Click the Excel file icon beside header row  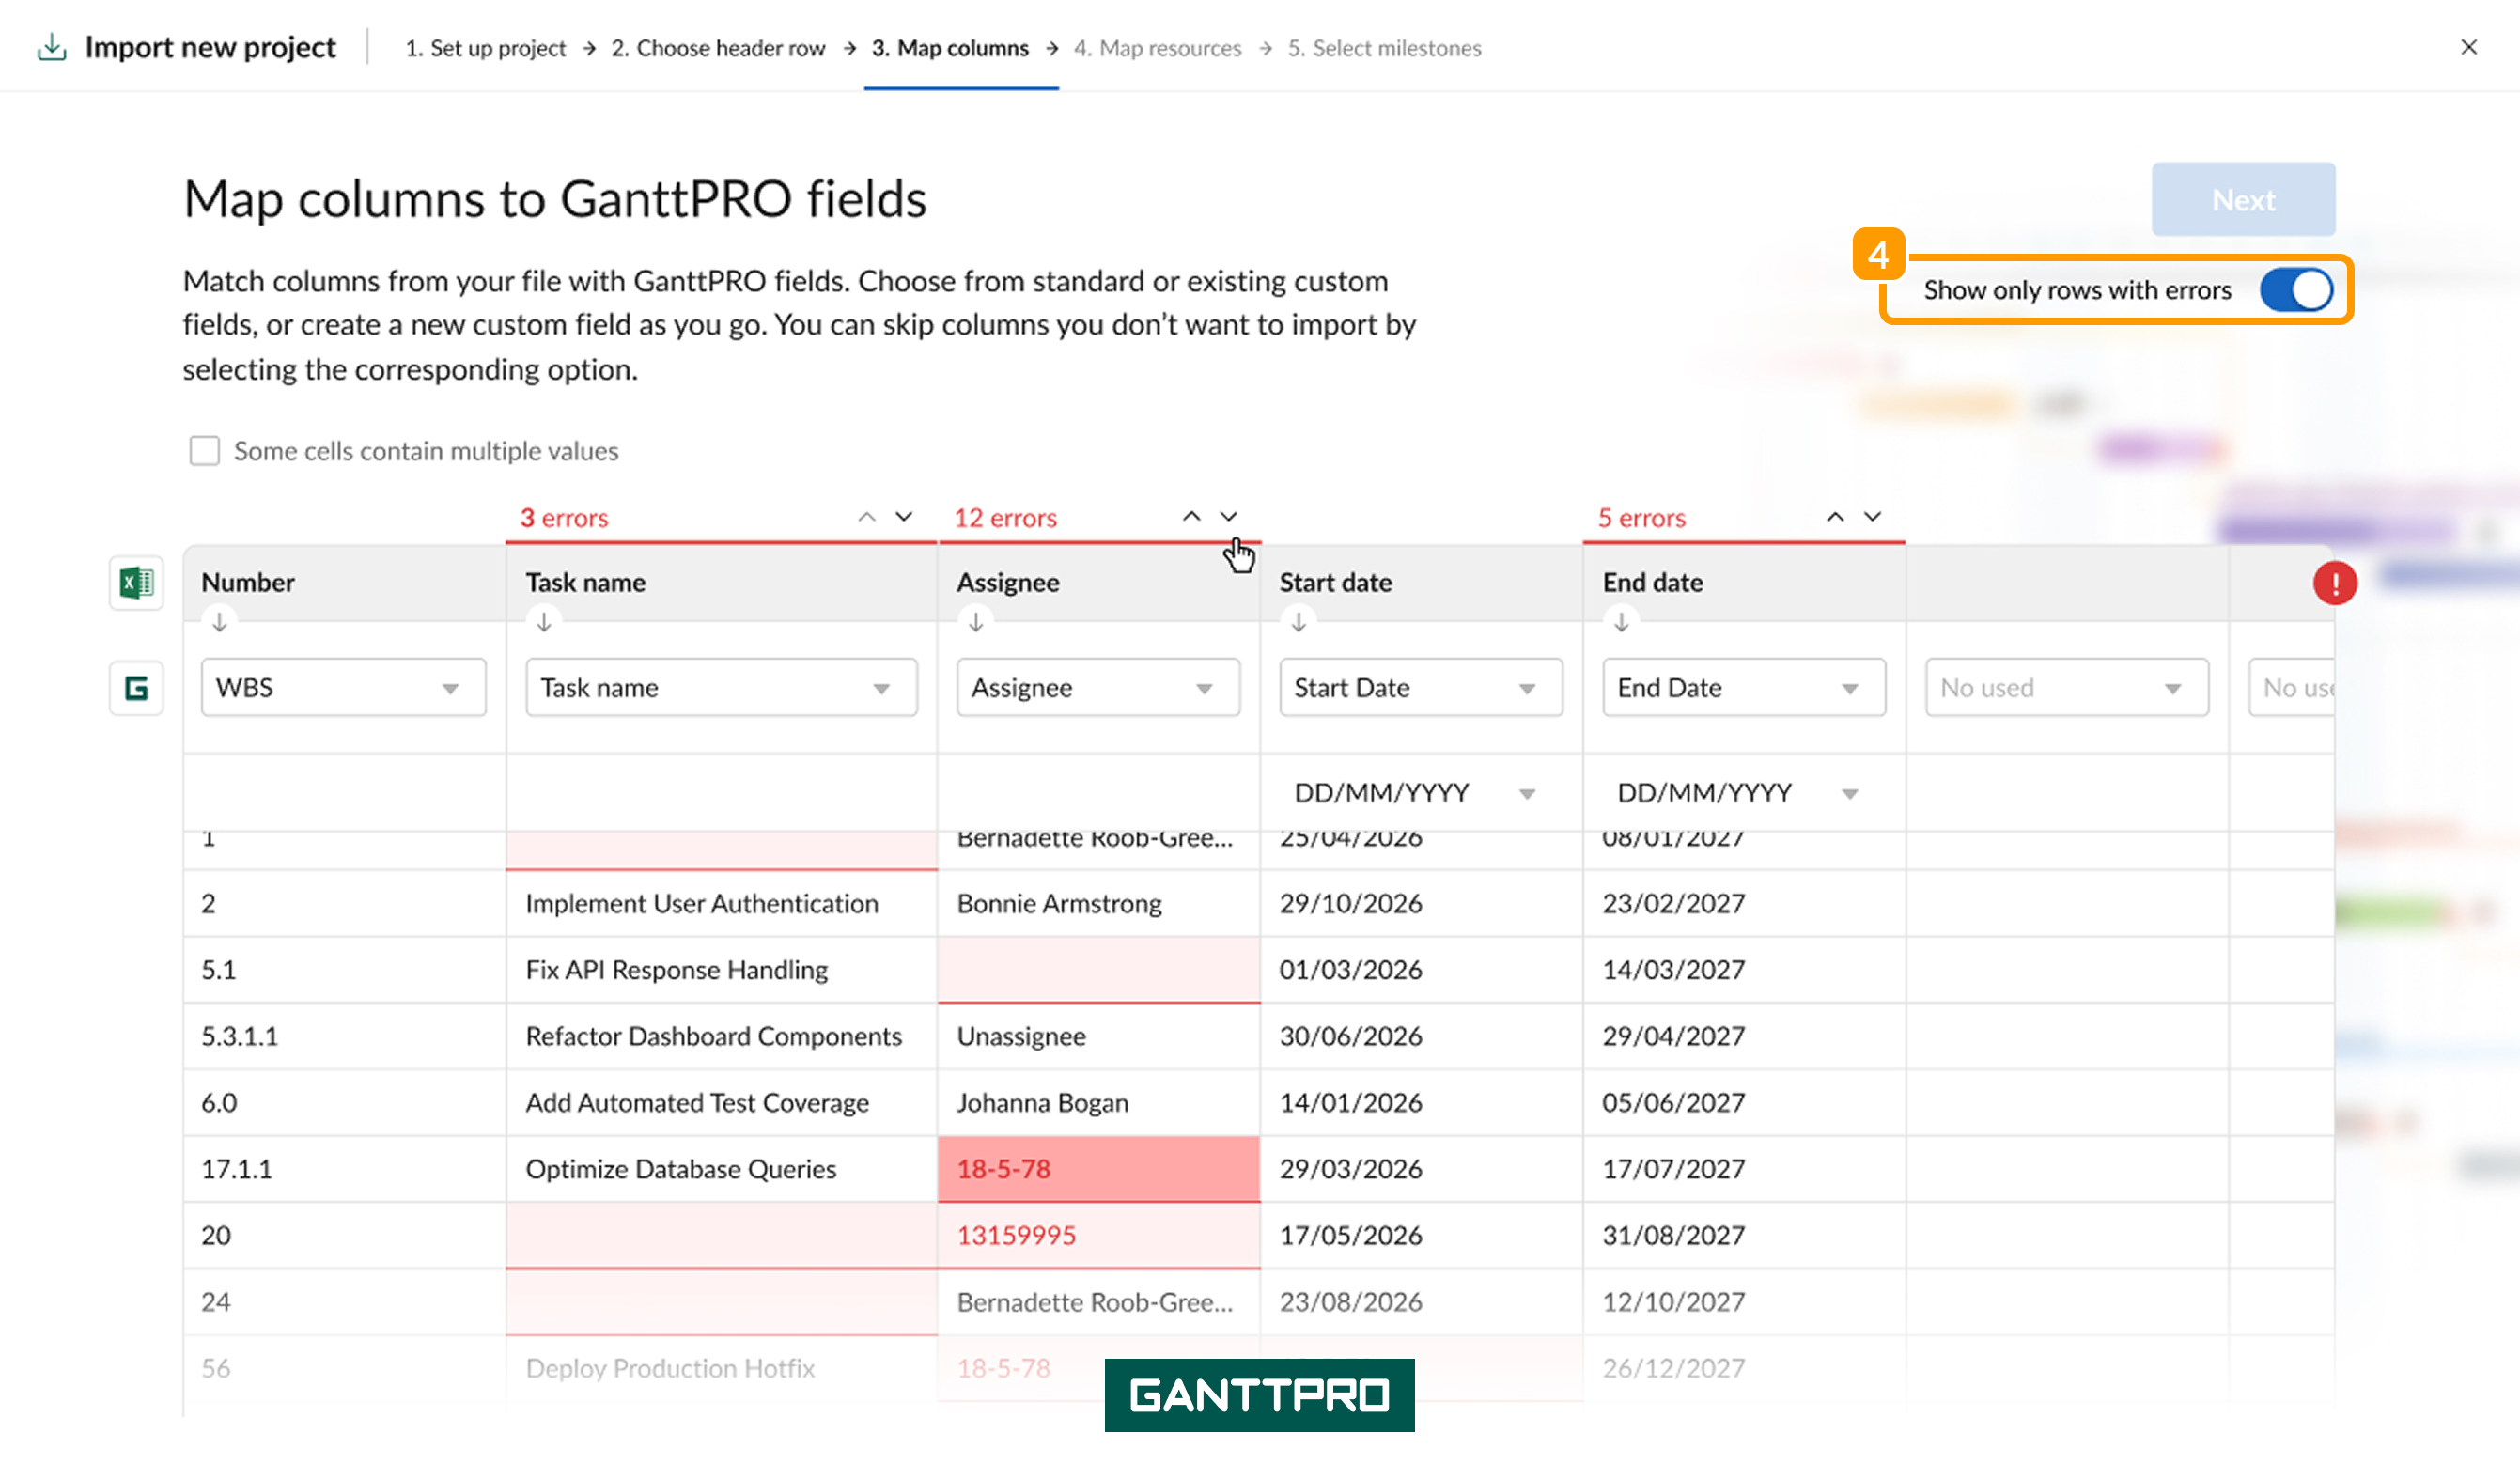point(136,582)
